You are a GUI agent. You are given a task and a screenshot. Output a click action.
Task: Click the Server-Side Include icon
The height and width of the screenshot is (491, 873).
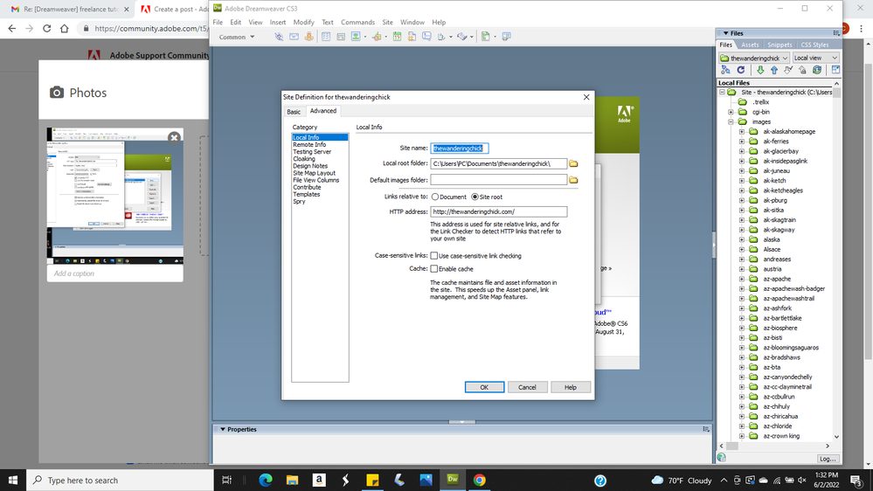pos(412,37)
